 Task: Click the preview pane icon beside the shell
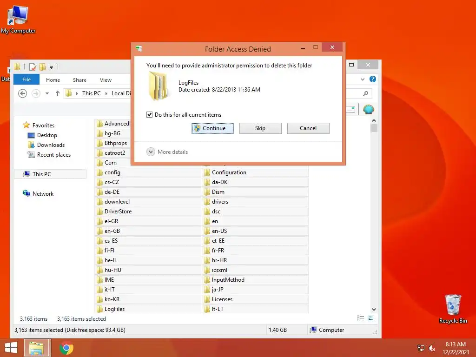[350, 109]
